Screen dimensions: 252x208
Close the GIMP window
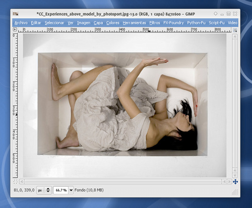point(235,14)
